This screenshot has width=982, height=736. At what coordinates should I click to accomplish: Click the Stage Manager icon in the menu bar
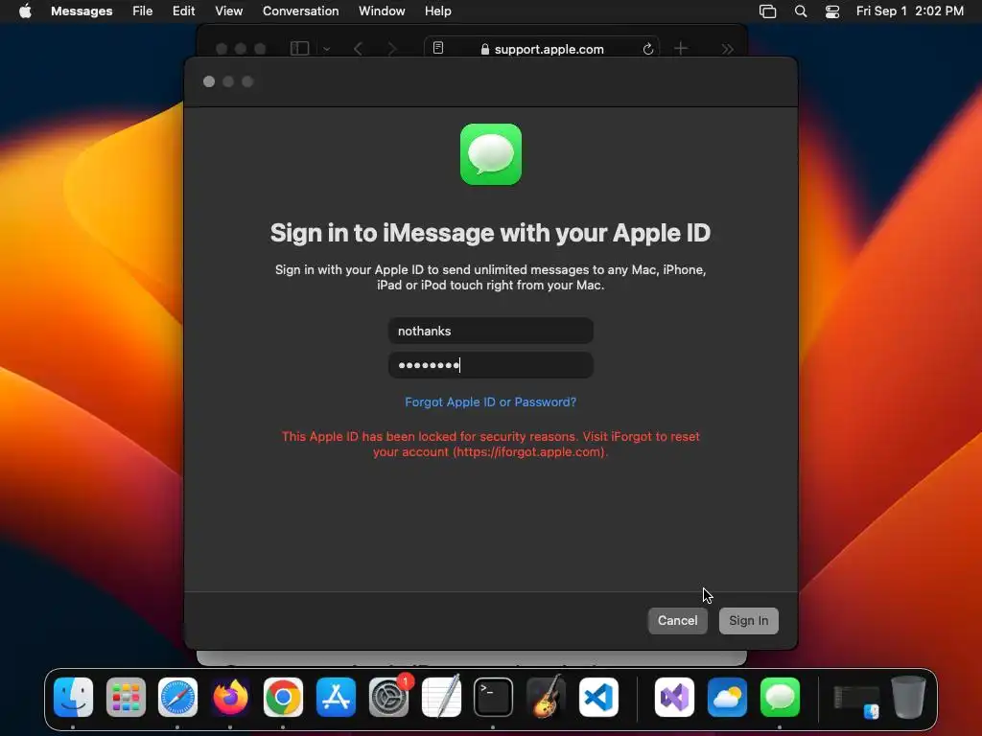[768, 11]
